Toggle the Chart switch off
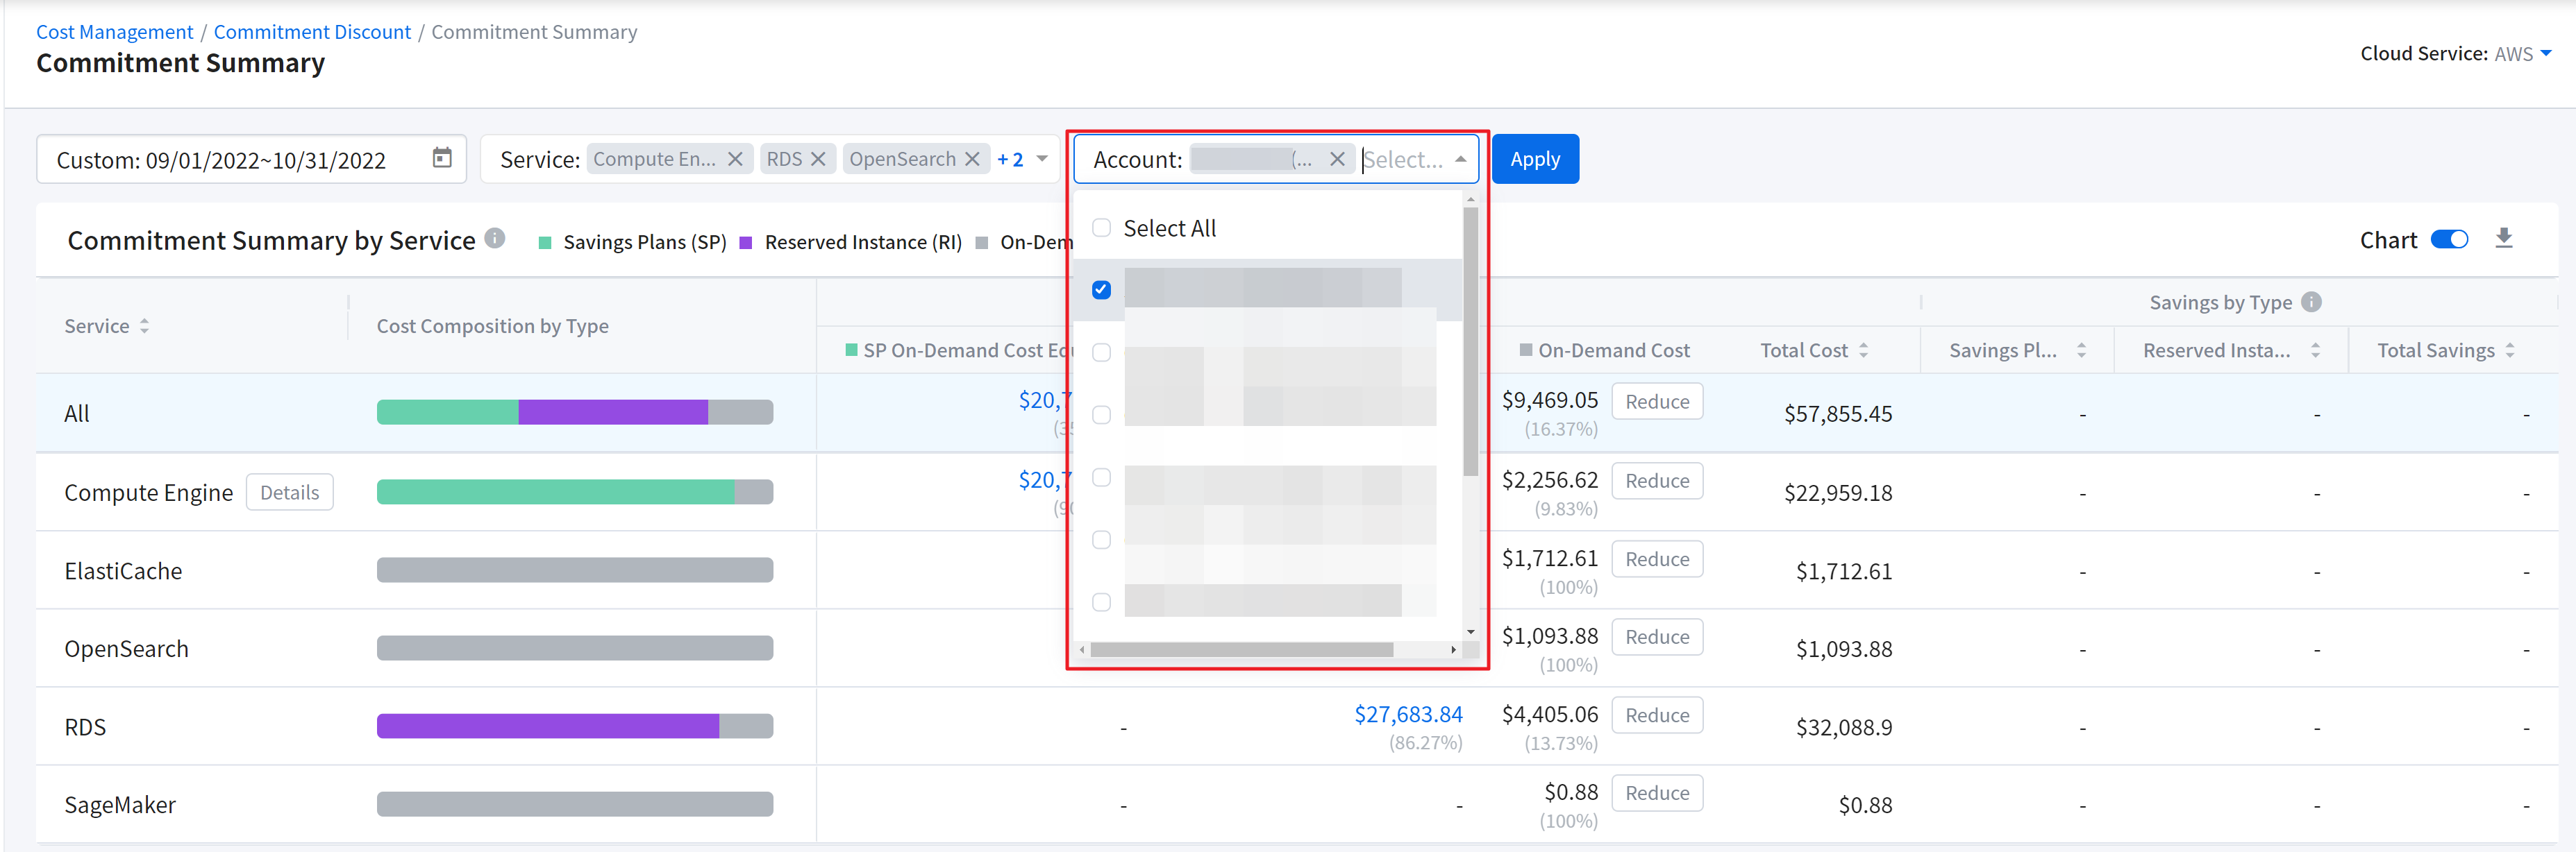2576x852 pixels. click(x=2449, y=240)
